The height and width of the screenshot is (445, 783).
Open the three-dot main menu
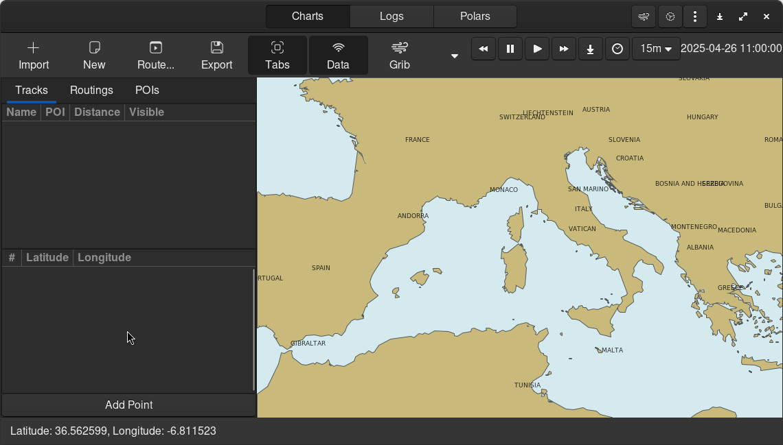[x=695, y=16]
